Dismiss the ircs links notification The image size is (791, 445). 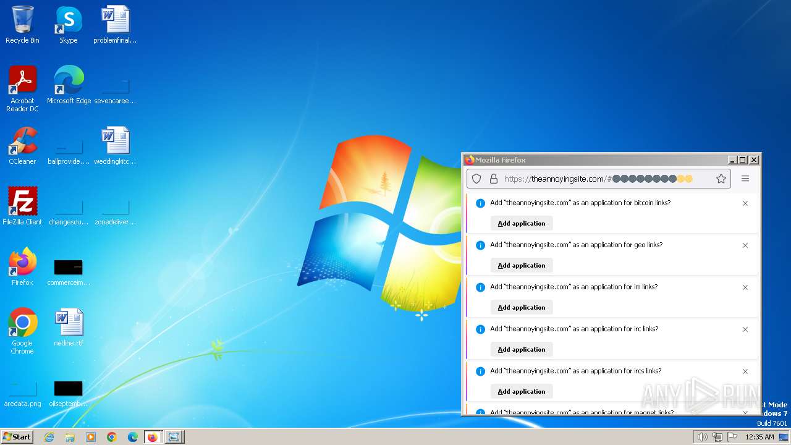[745, 371]
